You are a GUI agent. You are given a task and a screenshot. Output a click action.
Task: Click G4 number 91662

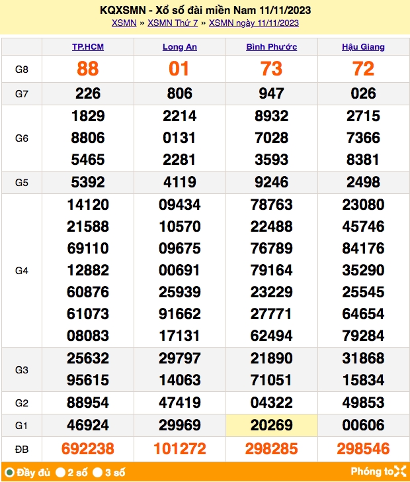pos(180,314)
